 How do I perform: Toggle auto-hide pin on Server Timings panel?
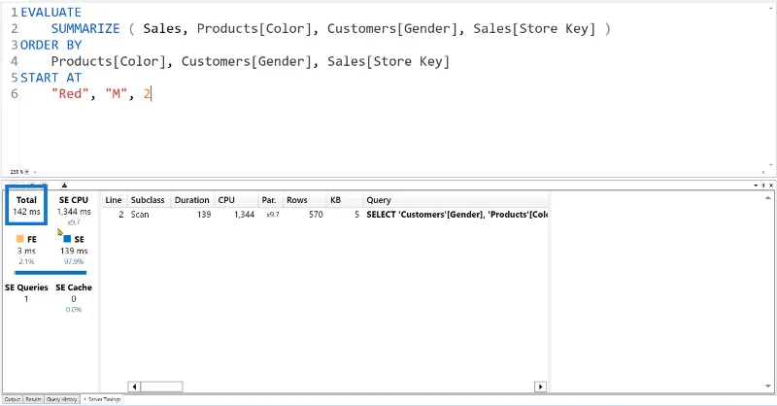(763, 186)
